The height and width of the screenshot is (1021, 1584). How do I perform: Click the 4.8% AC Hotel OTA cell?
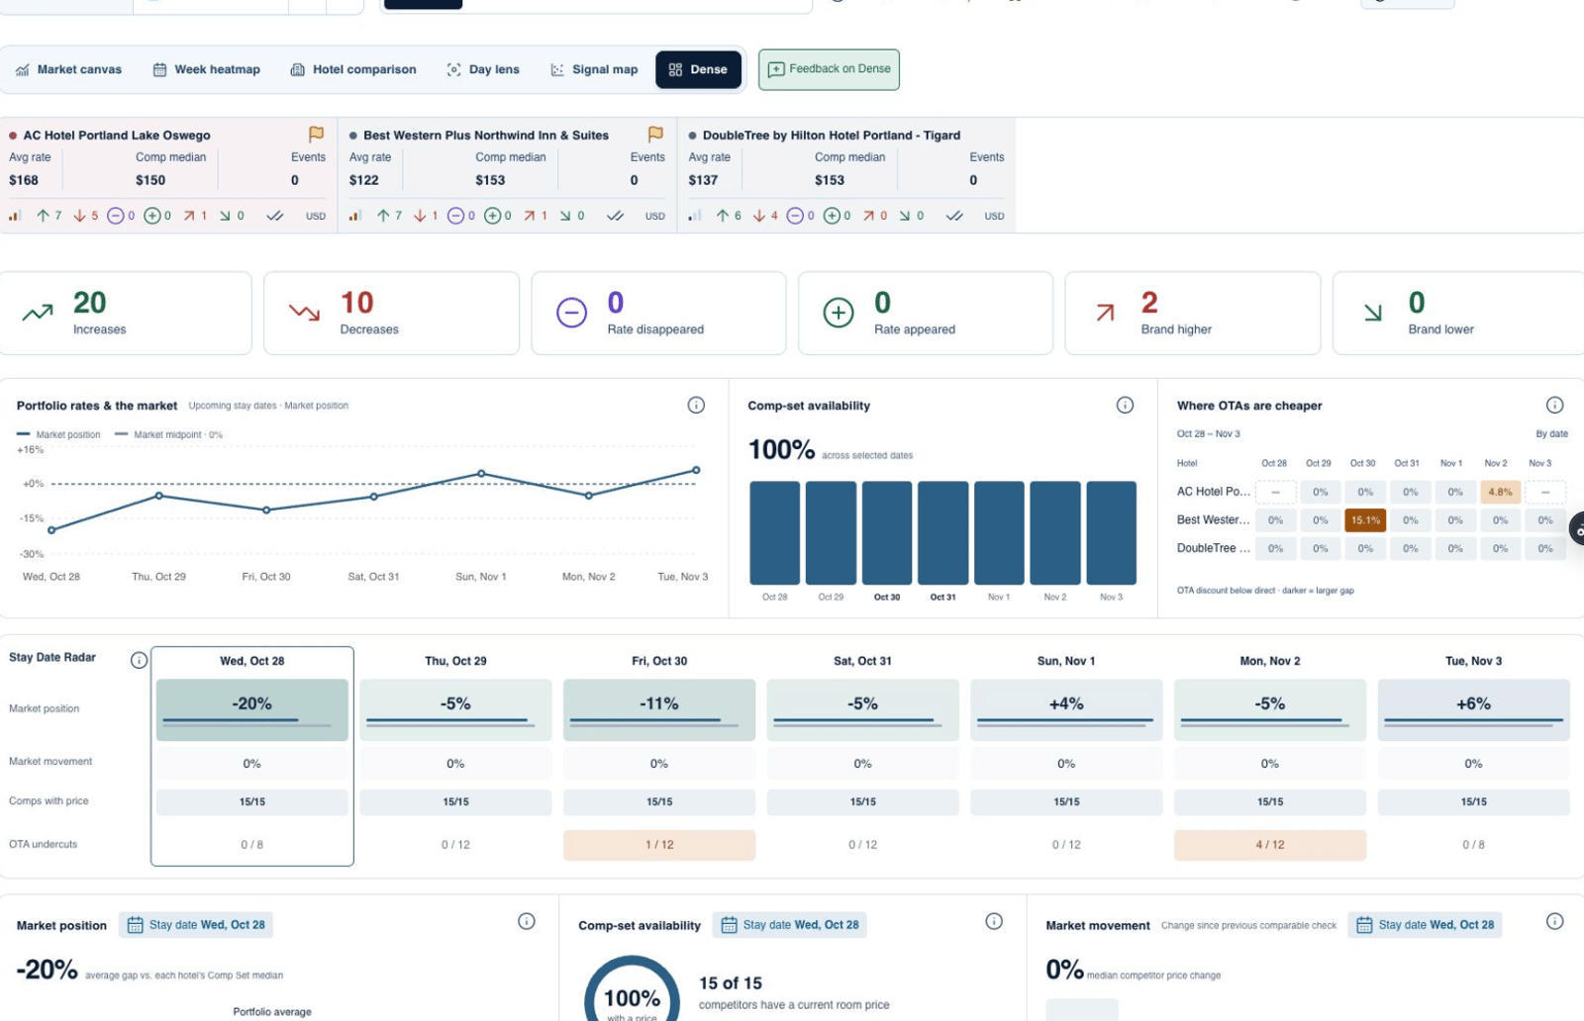click(x=1500, y=492)
